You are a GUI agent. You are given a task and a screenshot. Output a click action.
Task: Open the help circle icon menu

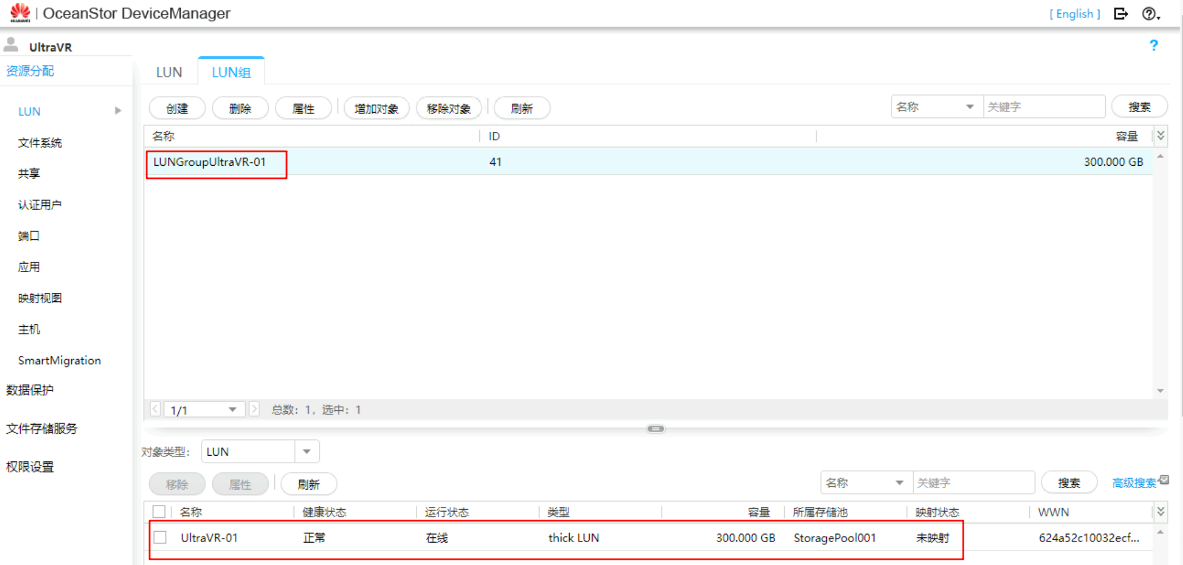click(x=1150, y=14)
